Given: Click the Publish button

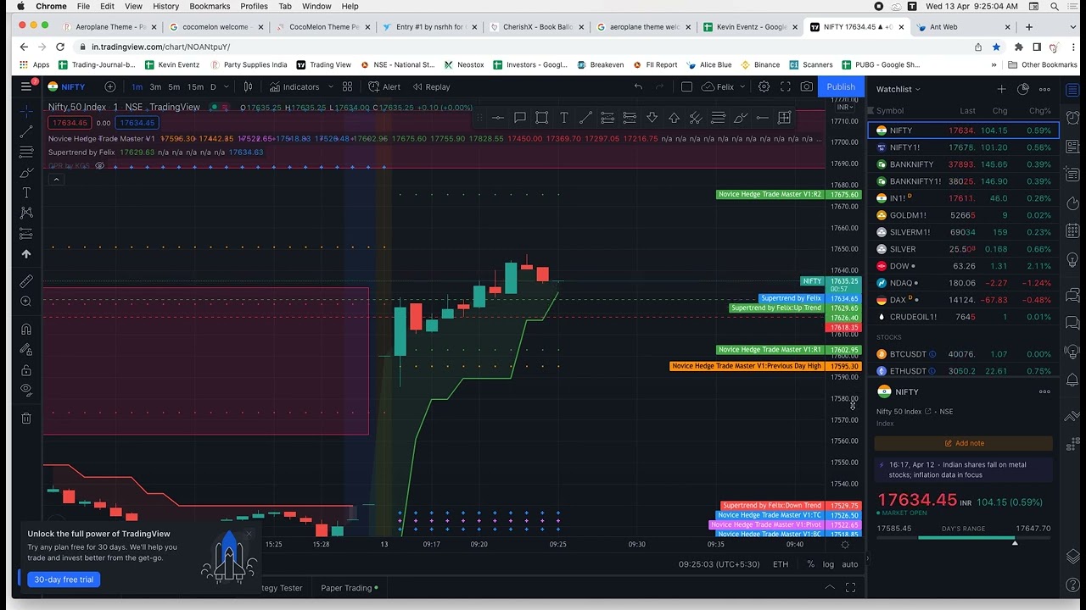Looking at the screenshot, I should pos(841,86).
